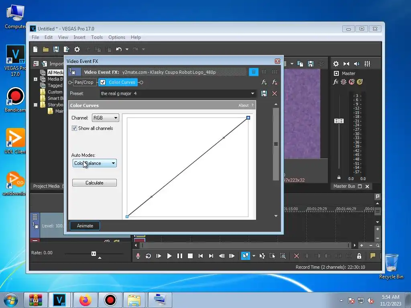
Task: Click Master volume fader handle
Action: pos(339,121)
